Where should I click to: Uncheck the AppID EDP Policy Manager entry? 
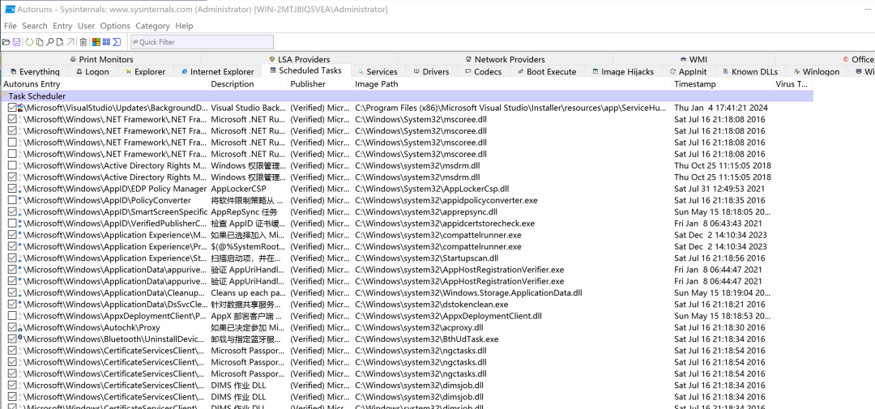pos(12,189)
